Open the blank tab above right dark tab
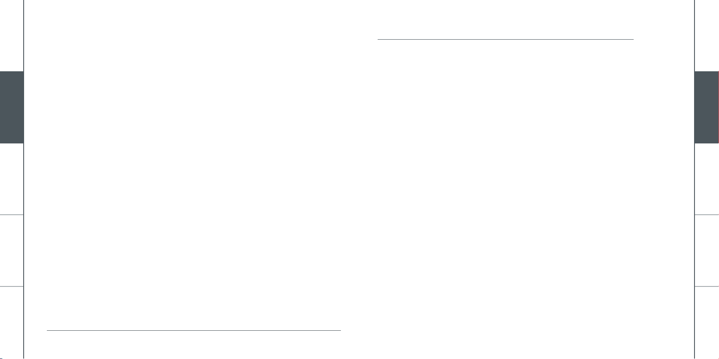Viewport: 719px width, 359px height. (707, 35)
